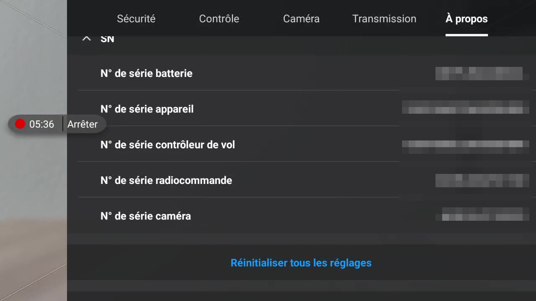The height and width of the screenshot is (301, 536).
Task: Go to the Caméra tab
Action: click(x=301, y=19)
